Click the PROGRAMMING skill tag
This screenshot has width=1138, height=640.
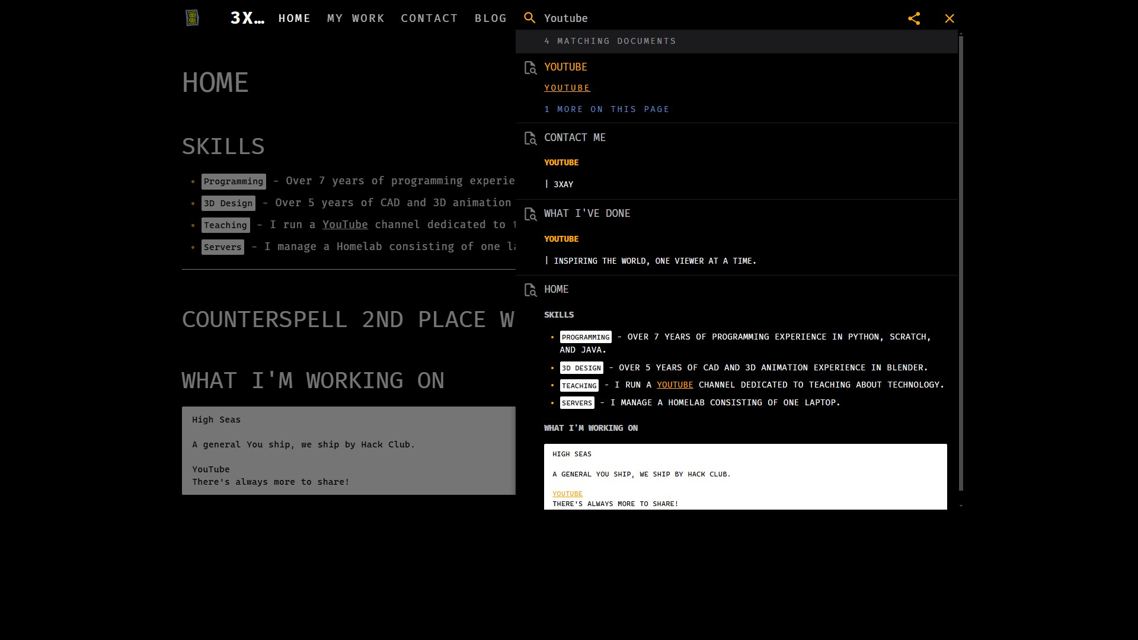pyautogui.click(x=586, y=336)
